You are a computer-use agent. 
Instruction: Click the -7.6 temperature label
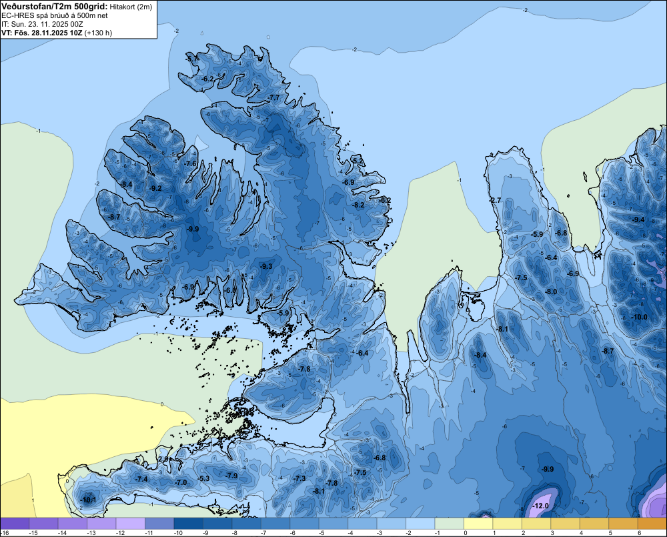coord(191,163)
